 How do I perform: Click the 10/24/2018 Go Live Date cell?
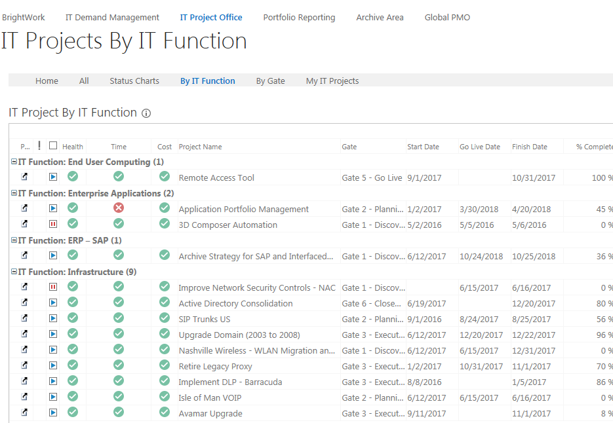point(481,256)
